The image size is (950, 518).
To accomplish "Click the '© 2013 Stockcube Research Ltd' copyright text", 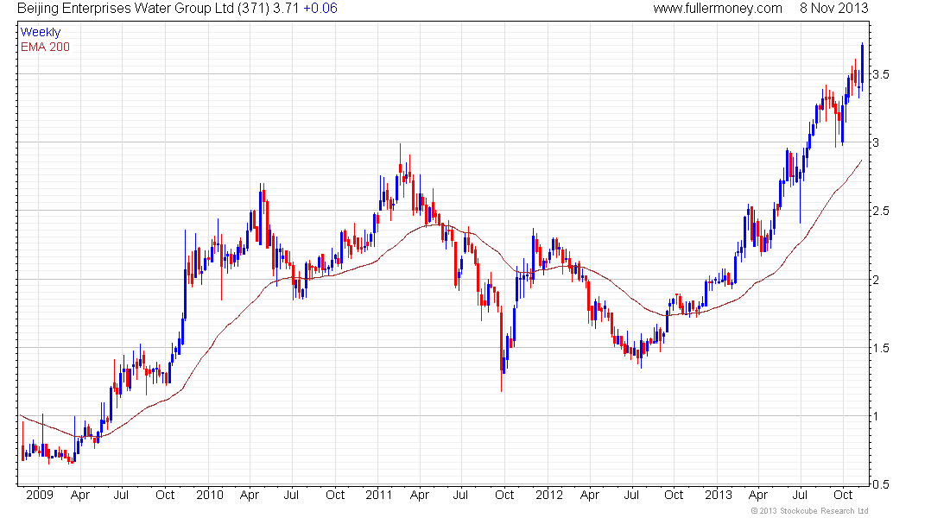I will (x=809, y=511).
